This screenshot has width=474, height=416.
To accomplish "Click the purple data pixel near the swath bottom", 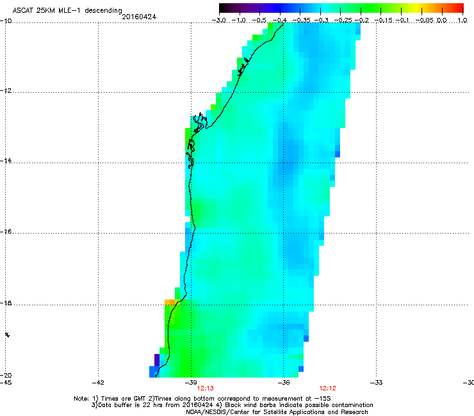I will (157, 360).
